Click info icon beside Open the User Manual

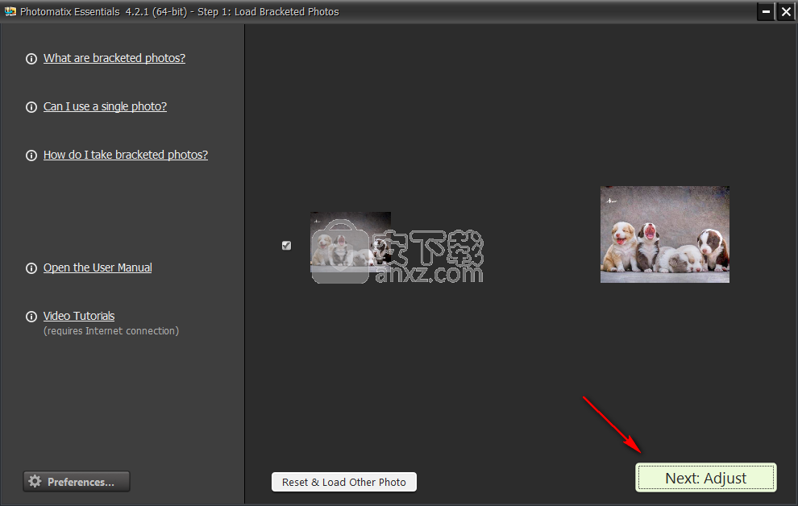(x=31, y=268)
